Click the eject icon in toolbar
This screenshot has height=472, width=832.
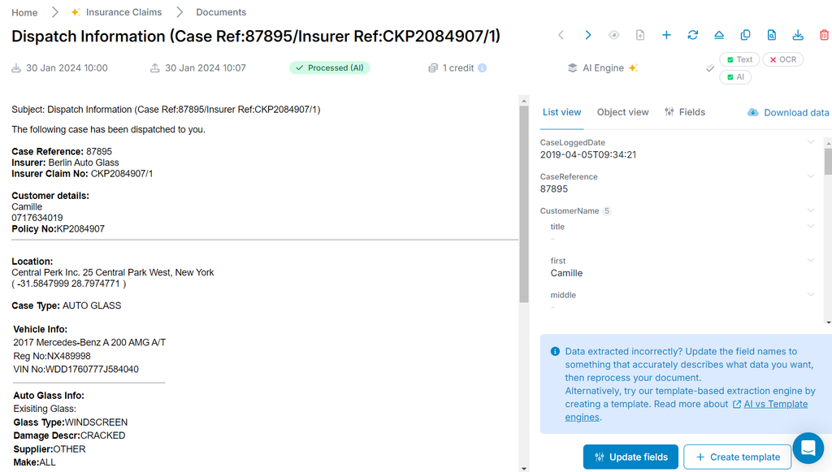719,35
